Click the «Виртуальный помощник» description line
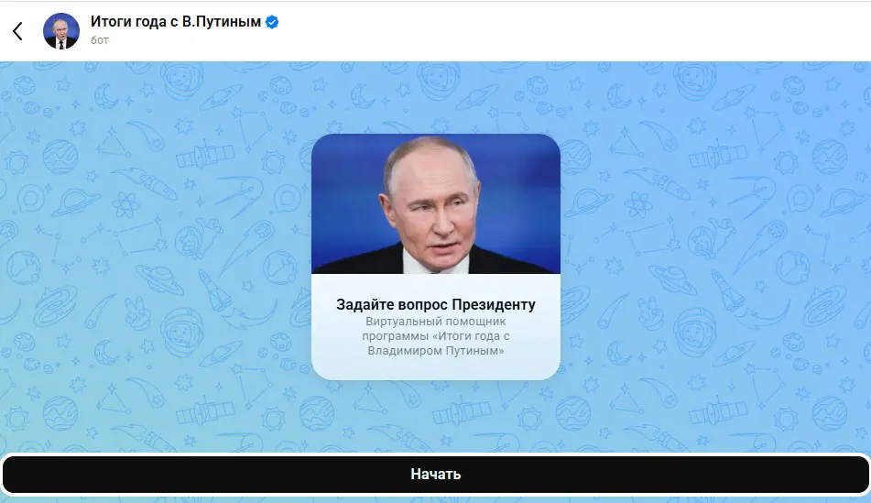This screenshot has height=503, width=871. pos(436,322)
